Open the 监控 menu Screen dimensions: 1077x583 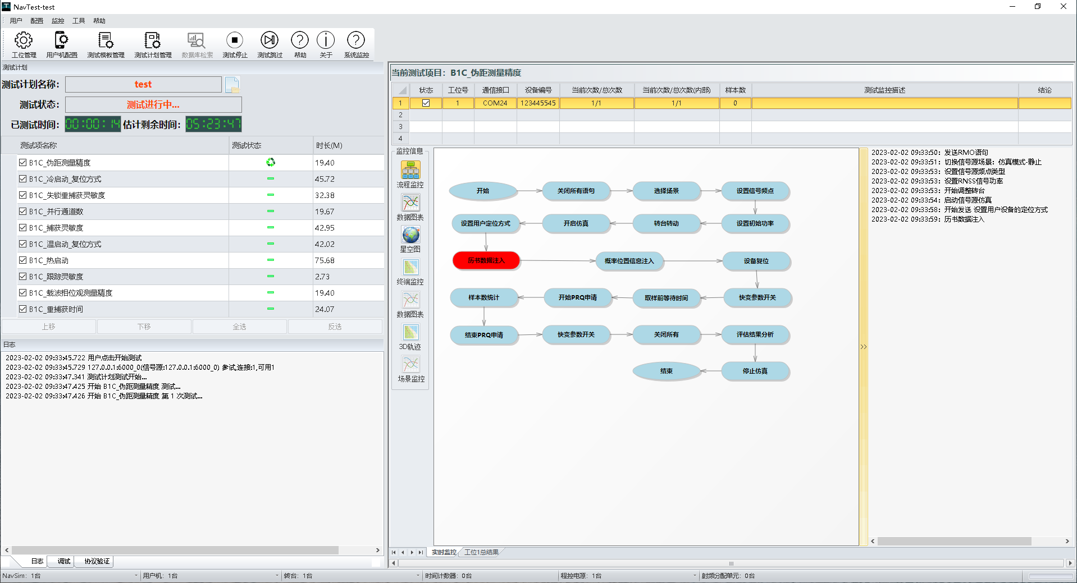pos(57,21)
